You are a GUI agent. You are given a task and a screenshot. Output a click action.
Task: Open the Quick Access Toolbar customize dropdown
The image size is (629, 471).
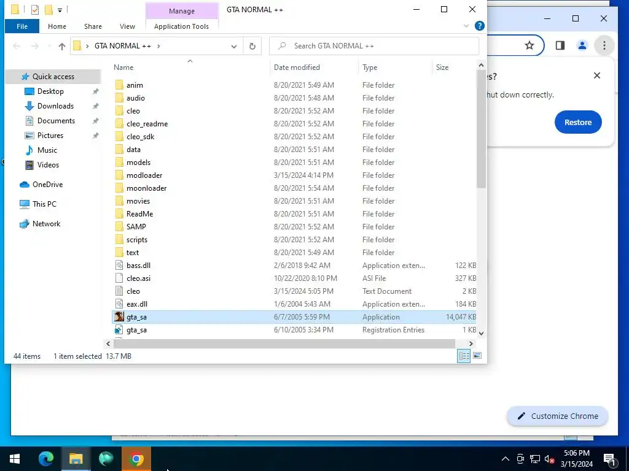tap(60, 10)
